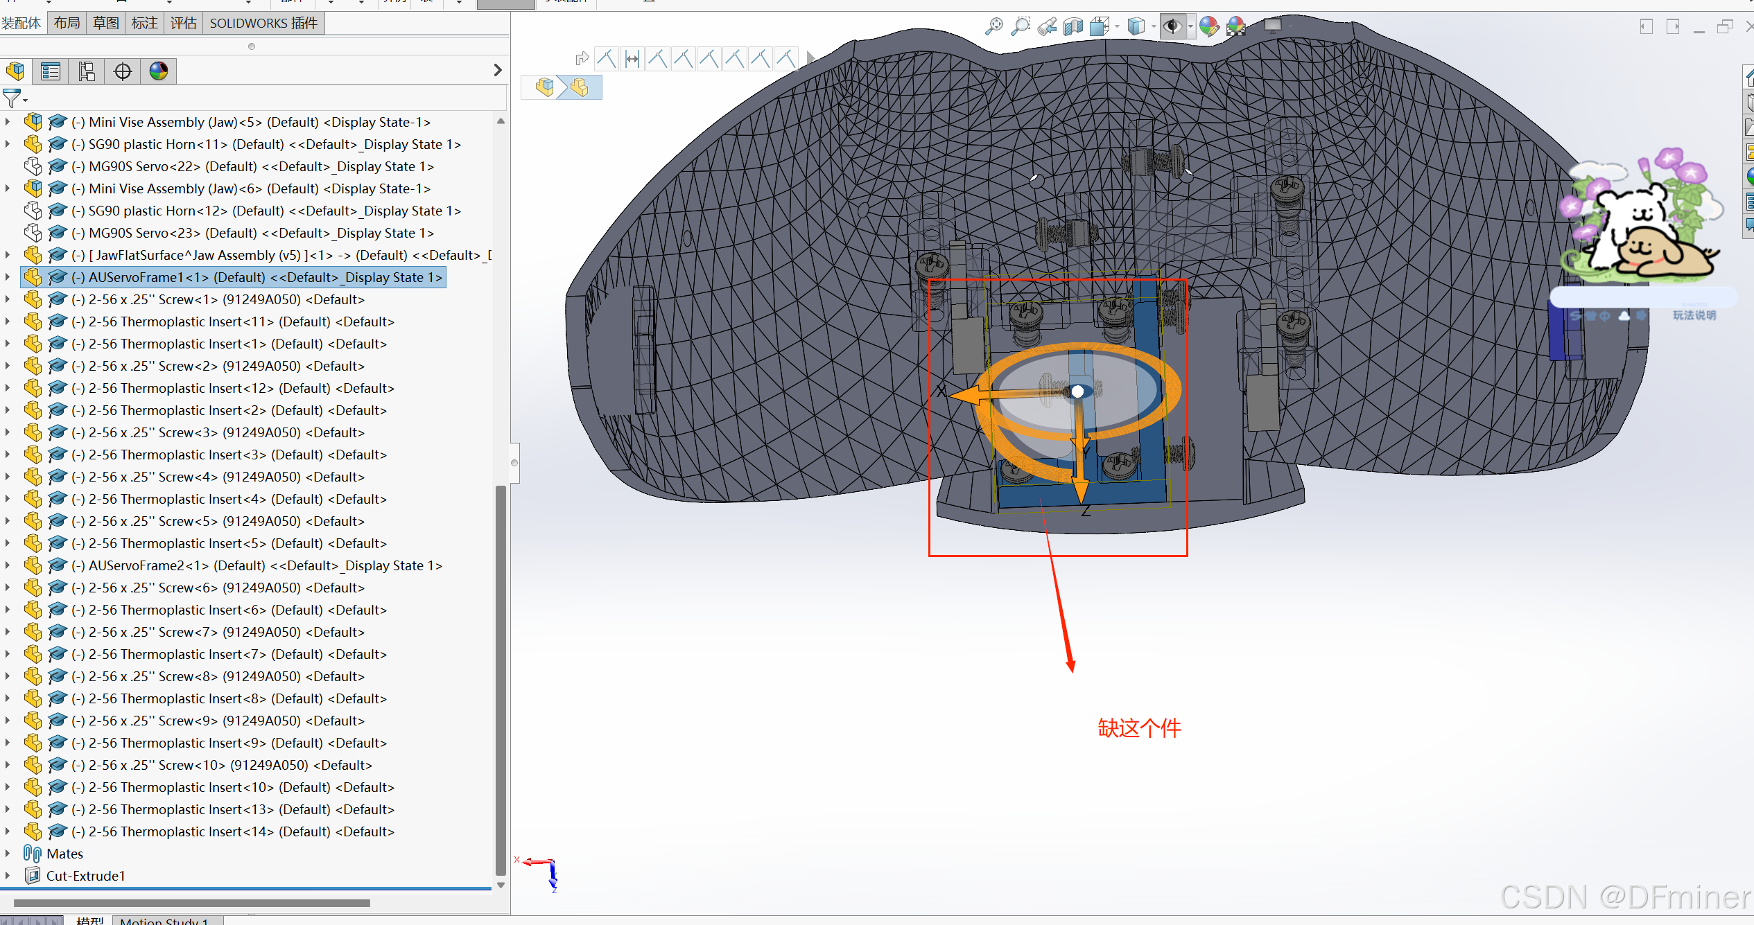The height and width of the screenshot is (925, 1754).
Task: Expand the AUServoFrame2<1> tree node
Action: click(x=8, y=565)
